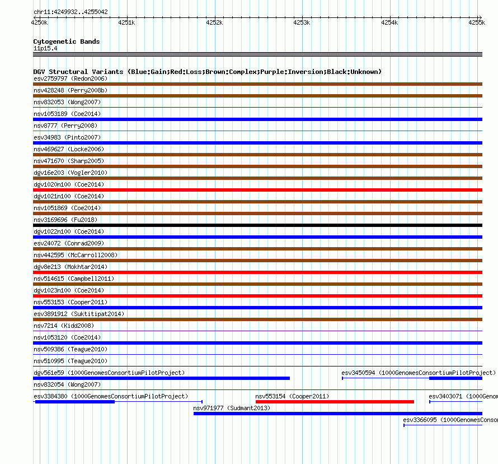The width and height of the screenshot is (498, 464).
Task: Click the 4254k ruler position label
Action: coord(389,22)
